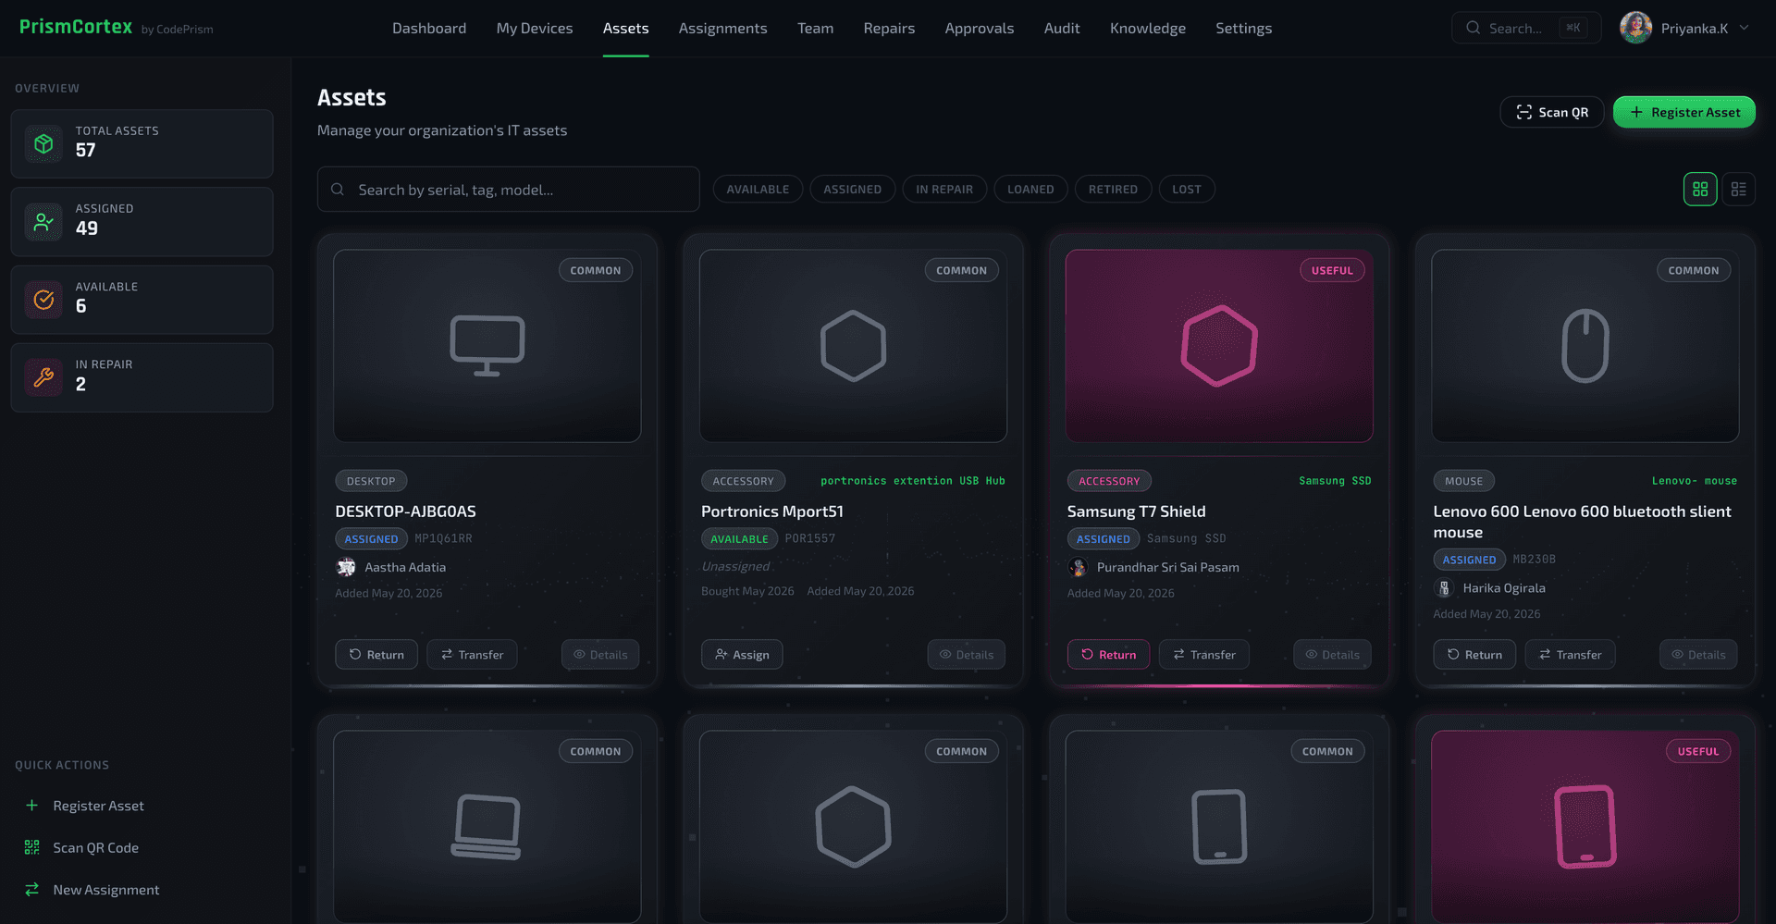Transfer the Lenovo 600 mouse
Screen dimensions: 1776x924
[1570, 655]
